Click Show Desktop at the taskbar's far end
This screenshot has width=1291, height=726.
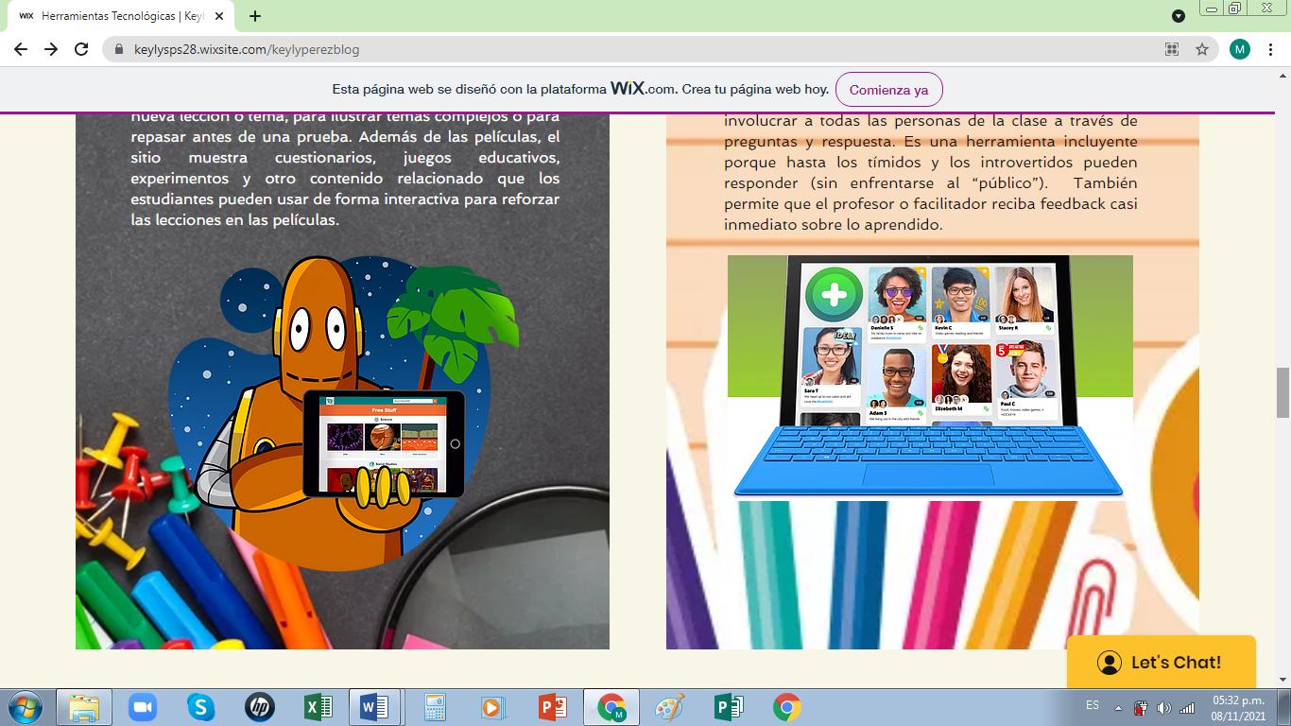click(1284, 707)
